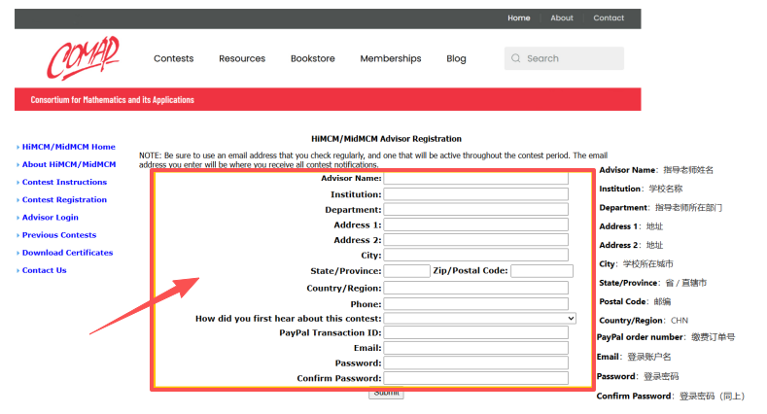Open Contact Us sidebar link
Screen dimensions: 767x414
pos(44,270)
